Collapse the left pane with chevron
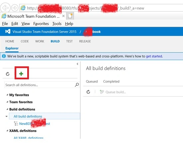This screenshot has height=143, width=183. click(77, 64)
